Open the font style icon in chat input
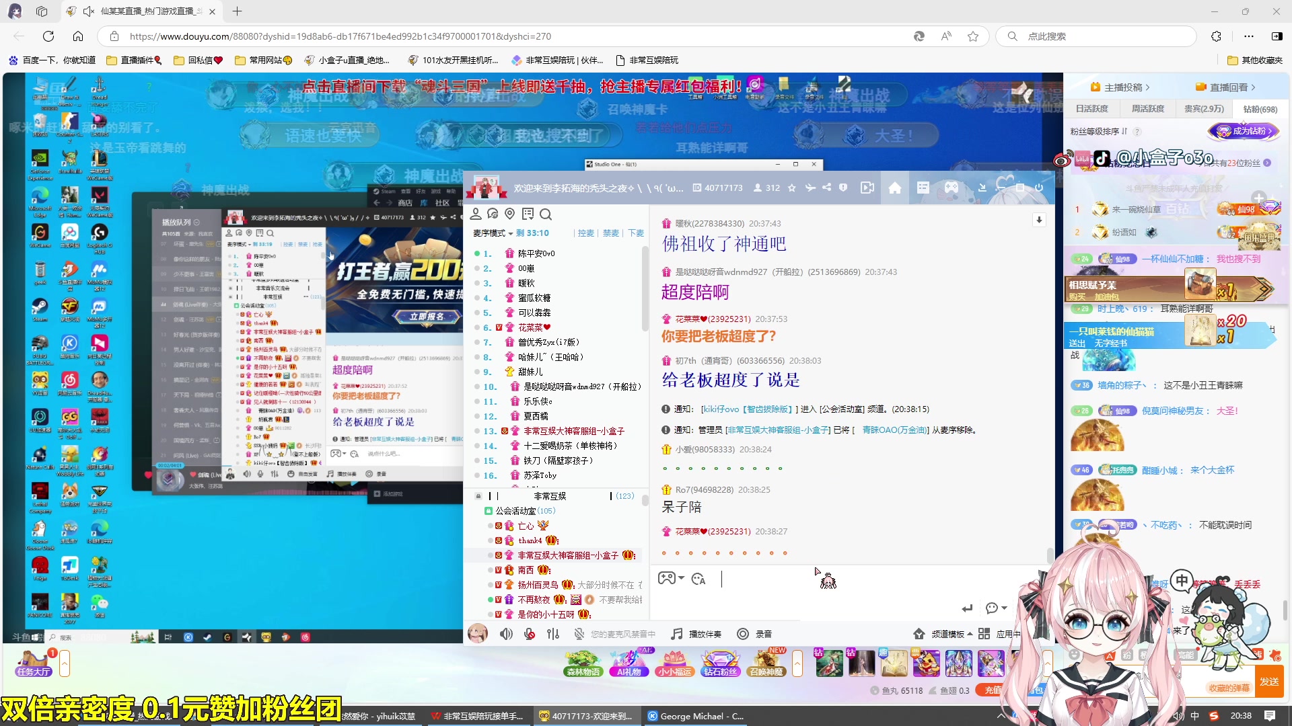The width and height of the screenshot is (1292, 726). click(698, 579)
